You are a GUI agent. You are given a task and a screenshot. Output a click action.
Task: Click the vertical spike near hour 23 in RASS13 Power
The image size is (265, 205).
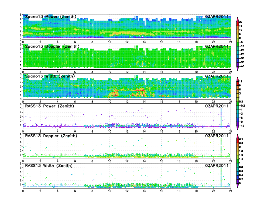click(x=221, y=118)
